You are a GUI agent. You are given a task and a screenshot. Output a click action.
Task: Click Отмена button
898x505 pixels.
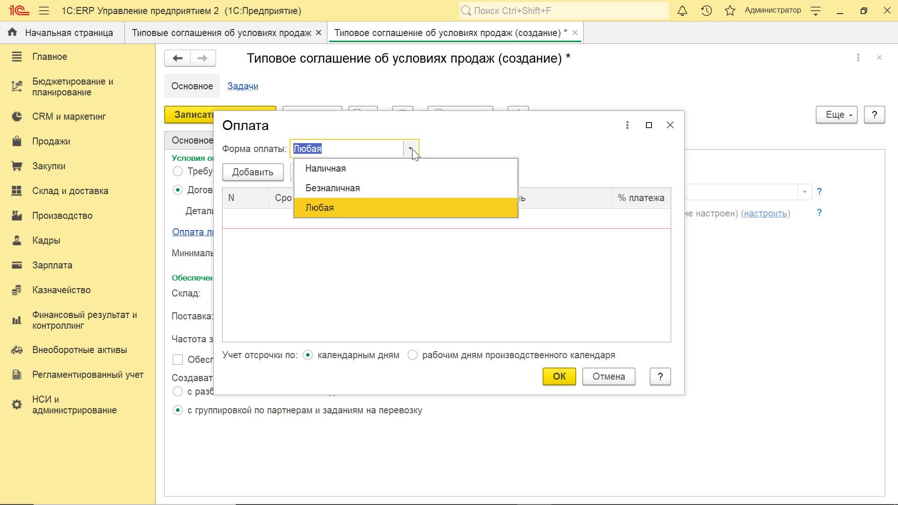pos(608,376)
